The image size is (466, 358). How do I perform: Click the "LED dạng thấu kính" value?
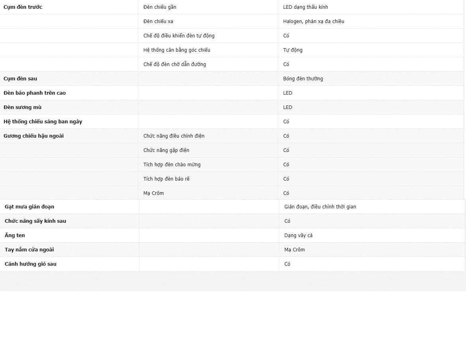click(x=305, y=7)
